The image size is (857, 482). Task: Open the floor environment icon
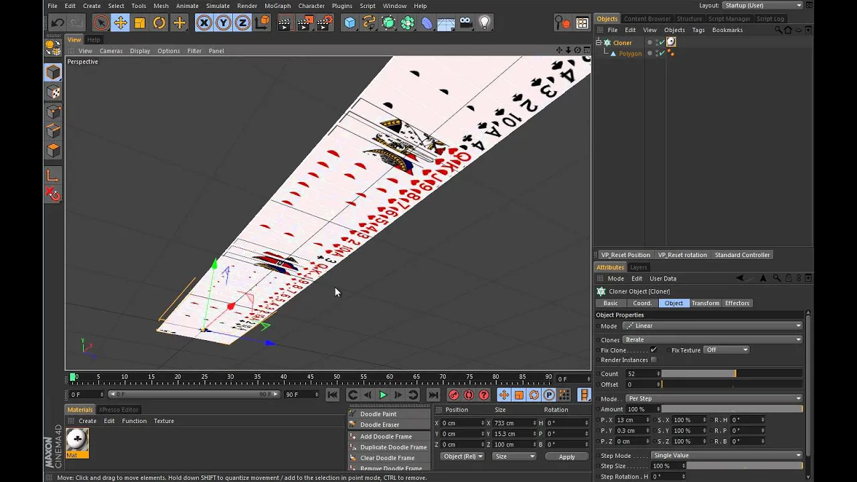coord(446,23)
